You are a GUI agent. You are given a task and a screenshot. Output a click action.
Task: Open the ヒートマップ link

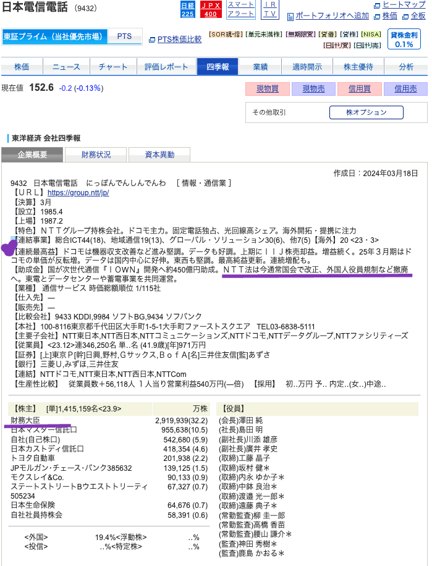point(404,5)
